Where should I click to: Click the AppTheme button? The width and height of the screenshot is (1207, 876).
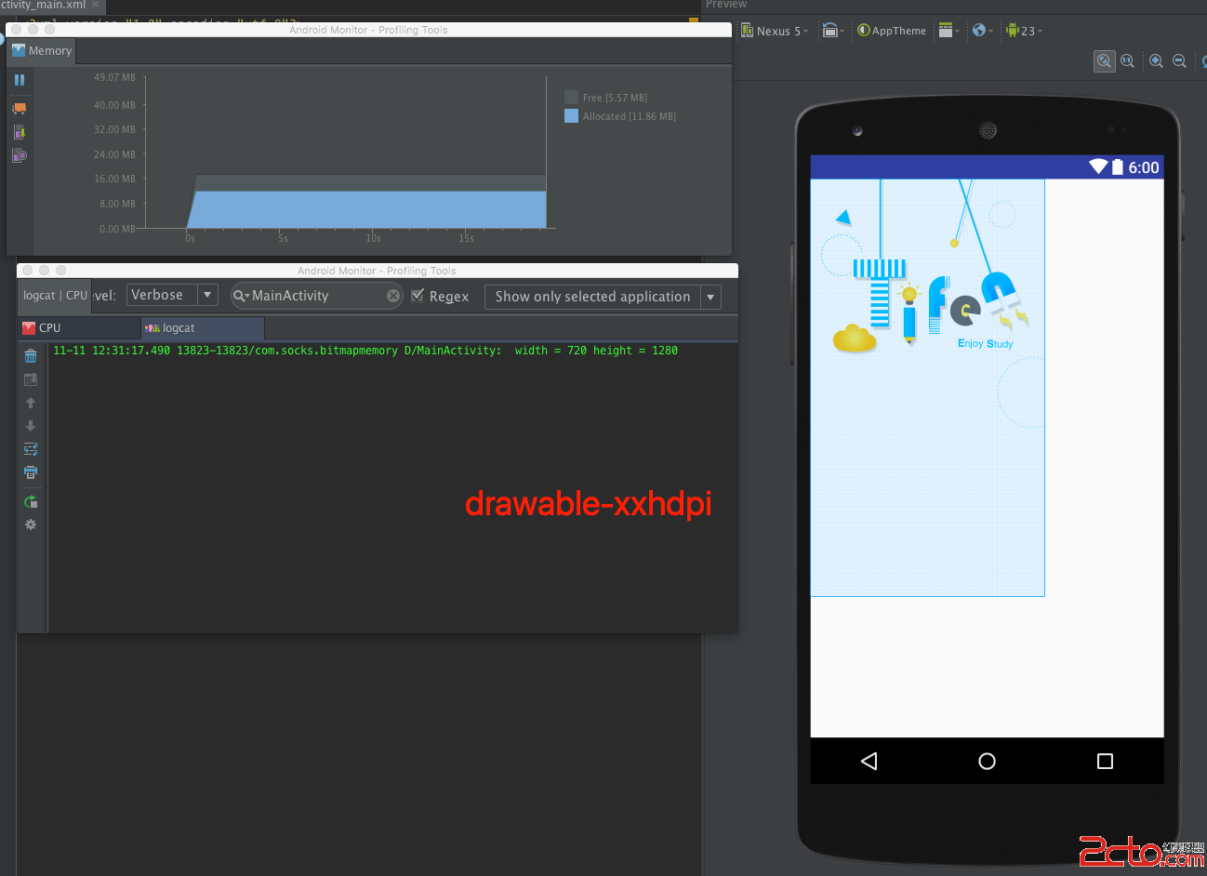pyautogui.click(x=892, y=31)
